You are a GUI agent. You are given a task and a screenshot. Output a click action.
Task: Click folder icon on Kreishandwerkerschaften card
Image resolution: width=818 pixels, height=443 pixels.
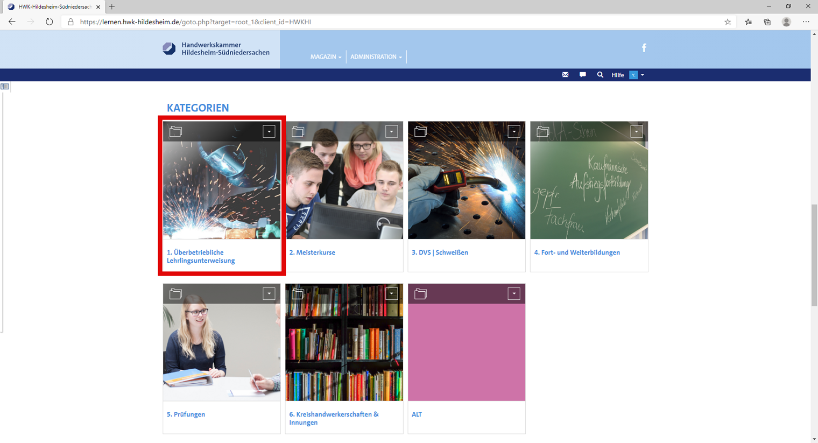pos(298,294)
